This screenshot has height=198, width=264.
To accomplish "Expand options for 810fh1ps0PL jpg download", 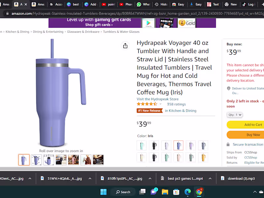I will click(x=150, y=179).
